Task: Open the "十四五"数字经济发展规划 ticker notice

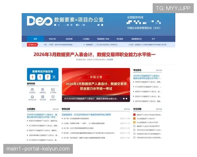Action: (x=58, y=44)
